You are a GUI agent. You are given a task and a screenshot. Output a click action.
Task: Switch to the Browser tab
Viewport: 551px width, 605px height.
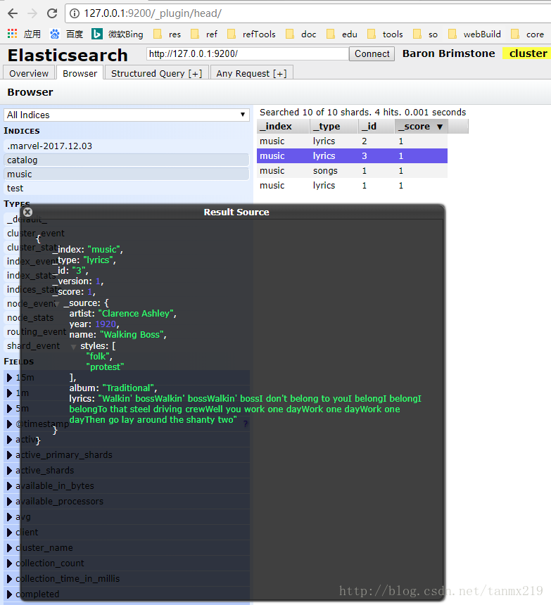click(80, 73)
